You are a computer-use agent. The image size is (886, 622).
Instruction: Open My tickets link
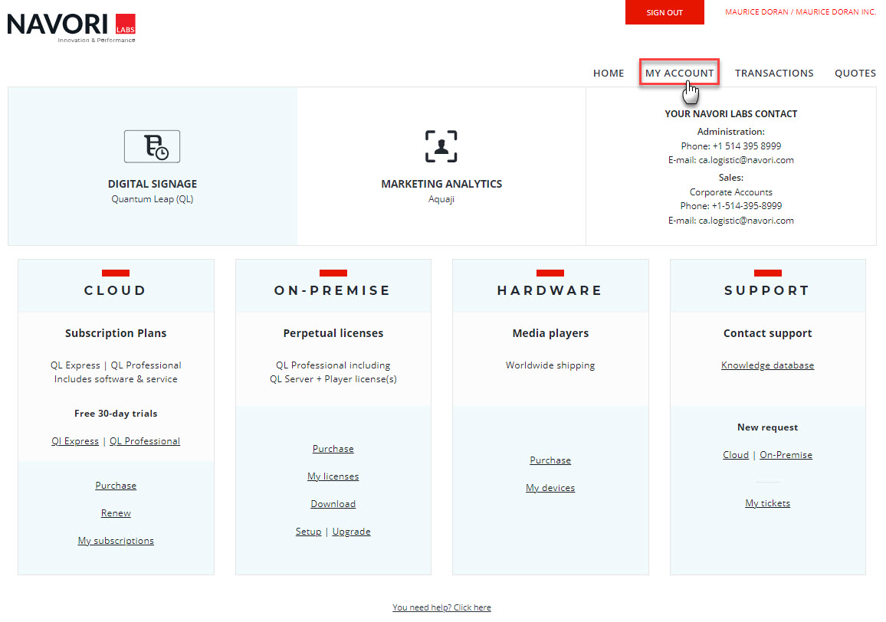point(767,503)
